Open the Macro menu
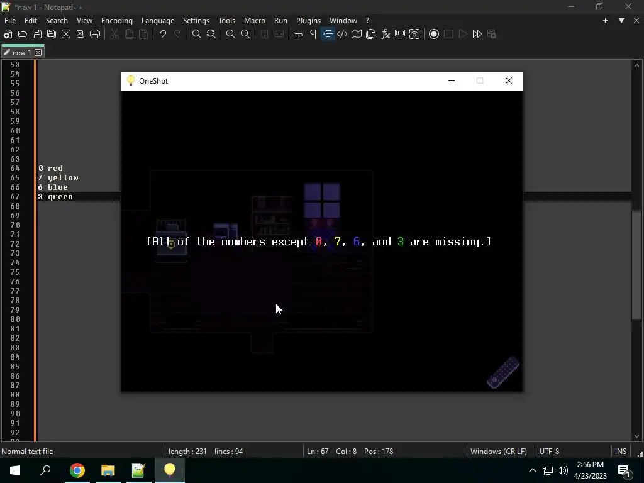The width and height of the screenshot is (644, 483). tap(255, 21)
